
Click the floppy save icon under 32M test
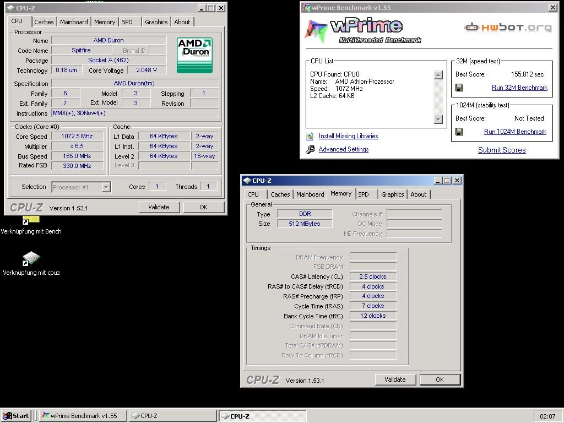point(459,88)
